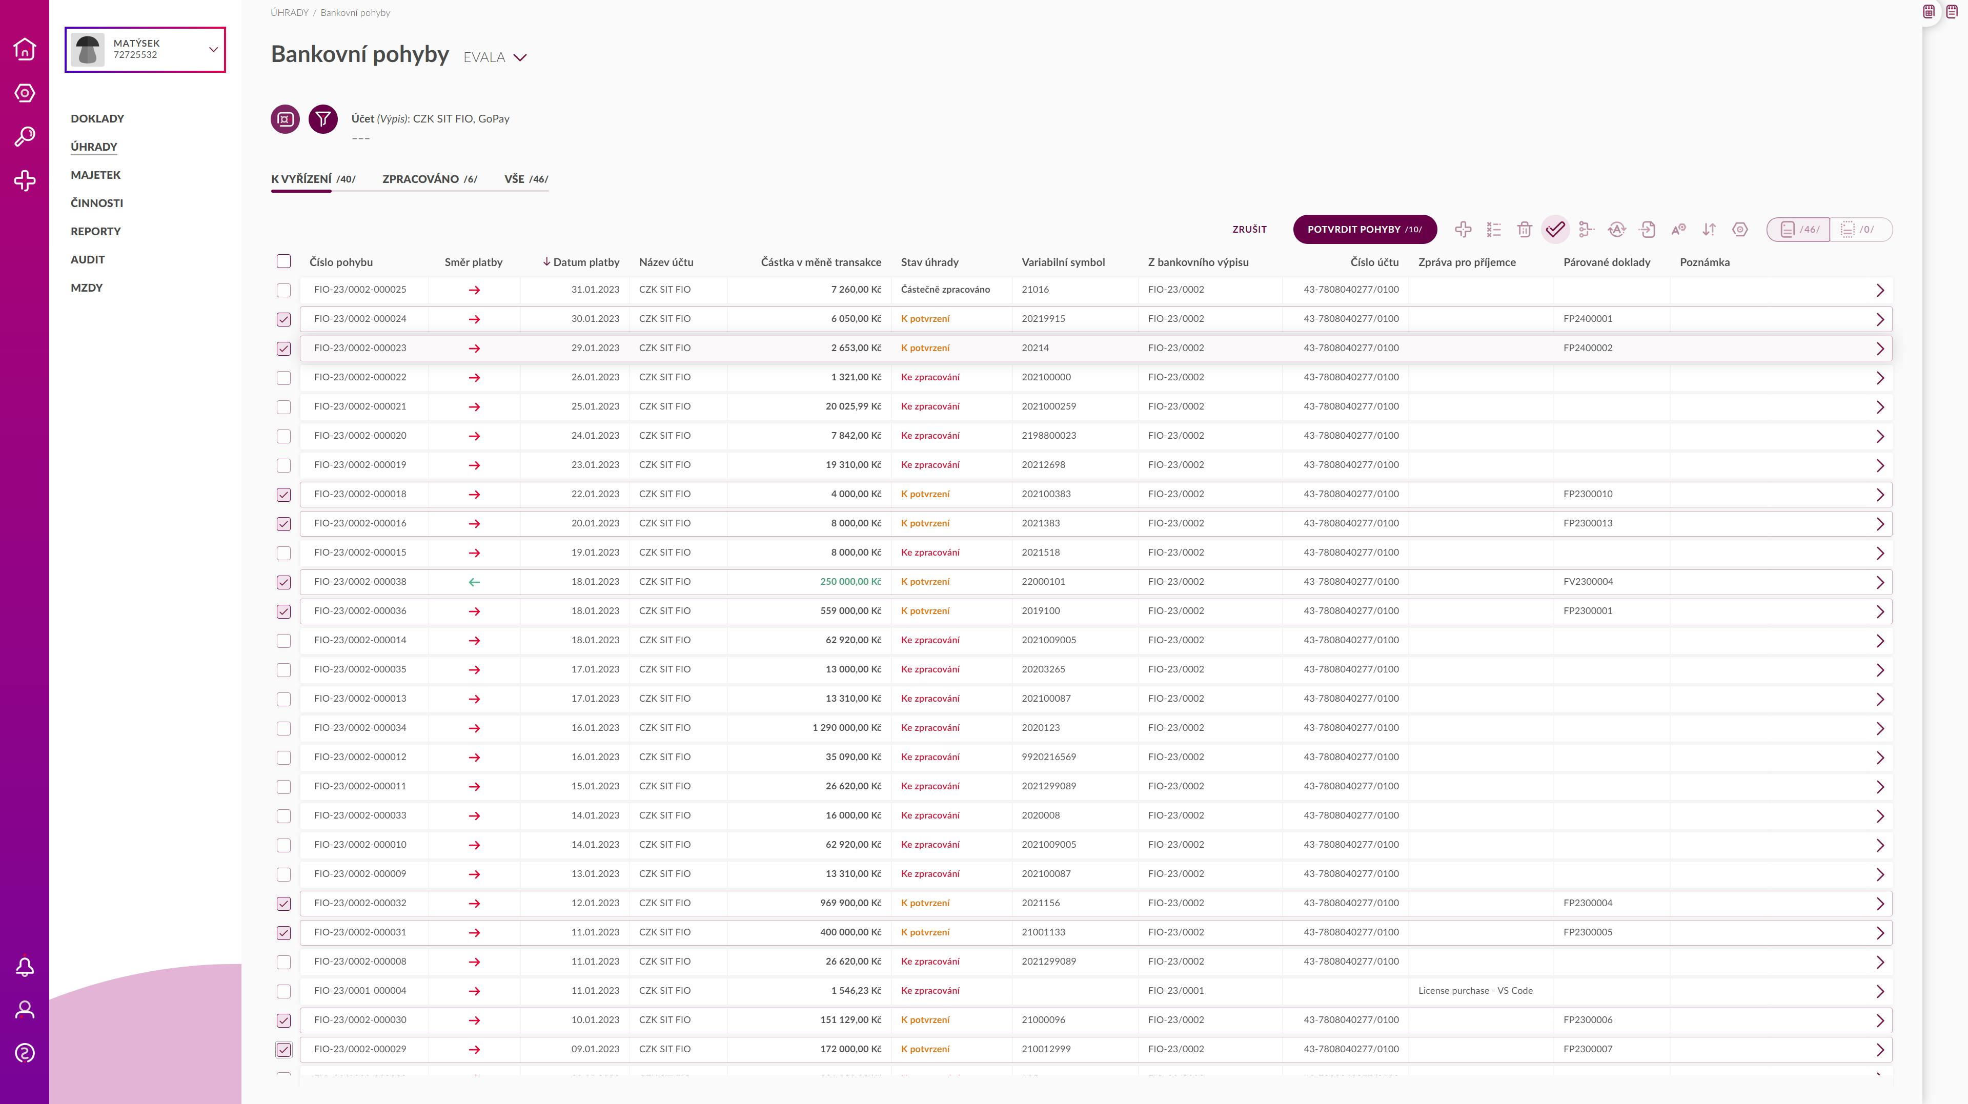Click the letter A with gear toolbar icon

[x=1678, y=229]
